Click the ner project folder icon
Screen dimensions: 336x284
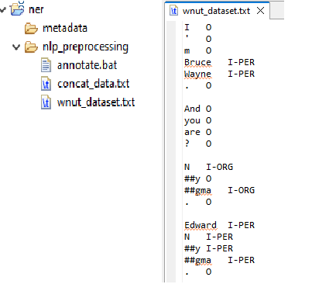(18, 9)
